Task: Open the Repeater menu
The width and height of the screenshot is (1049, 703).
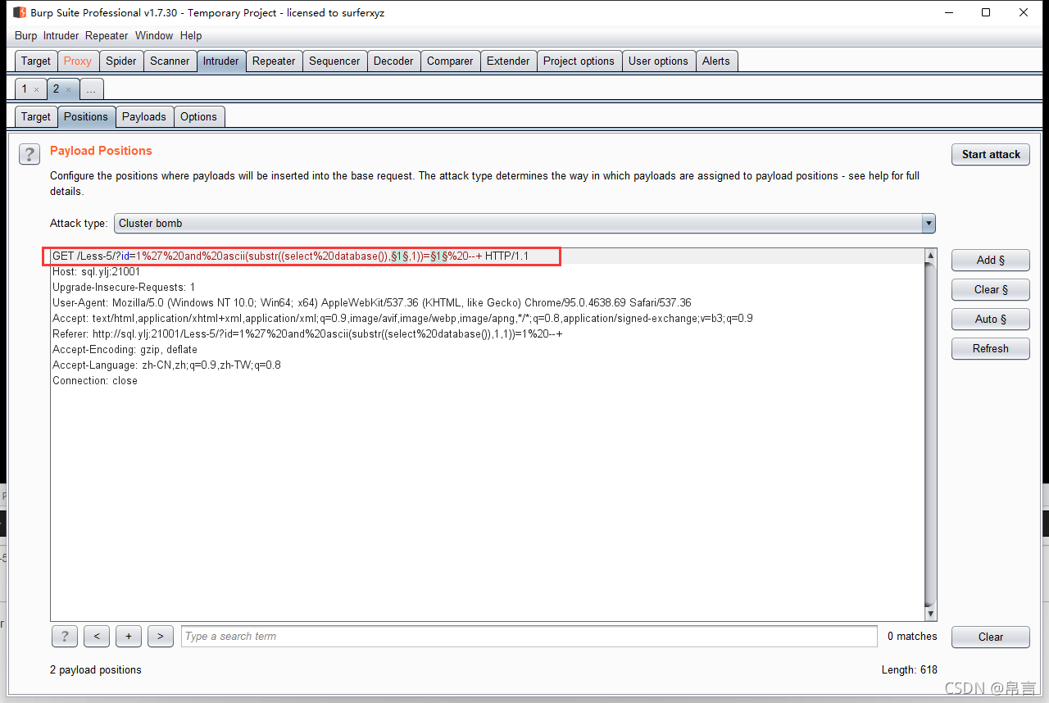Action: coord(107,36)
